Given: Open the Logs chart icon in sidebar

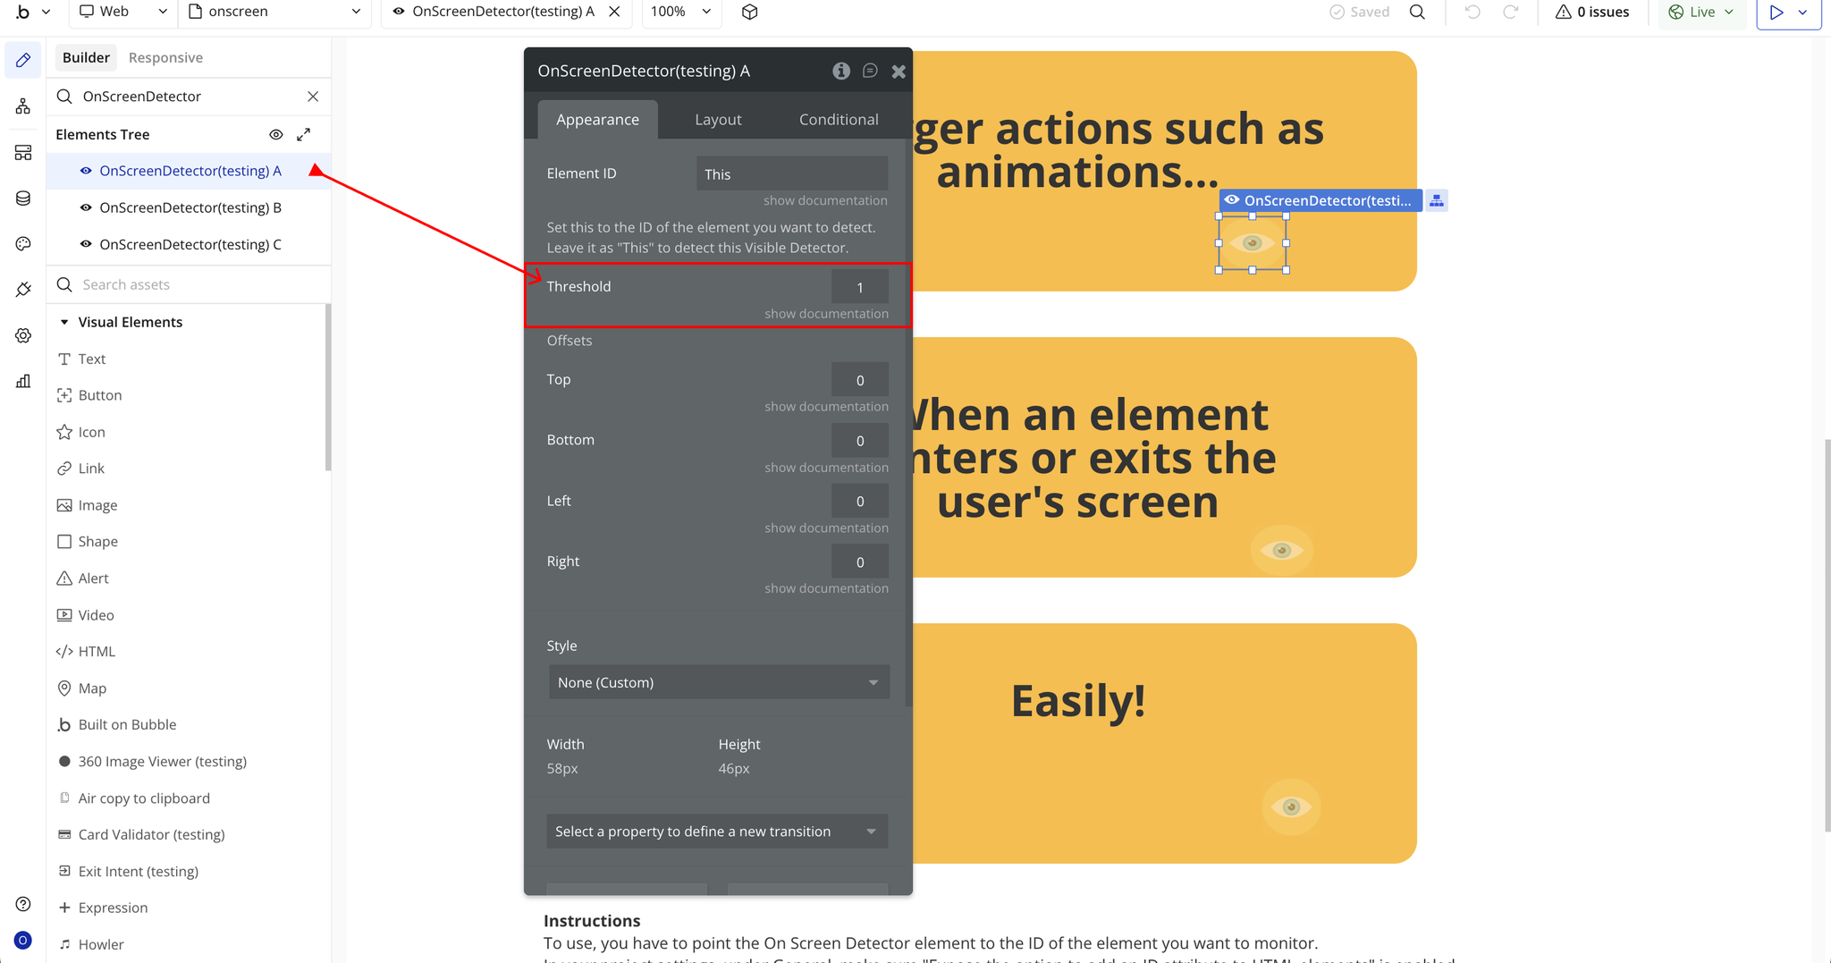Looking at the screenshot, I should (23, 382).
